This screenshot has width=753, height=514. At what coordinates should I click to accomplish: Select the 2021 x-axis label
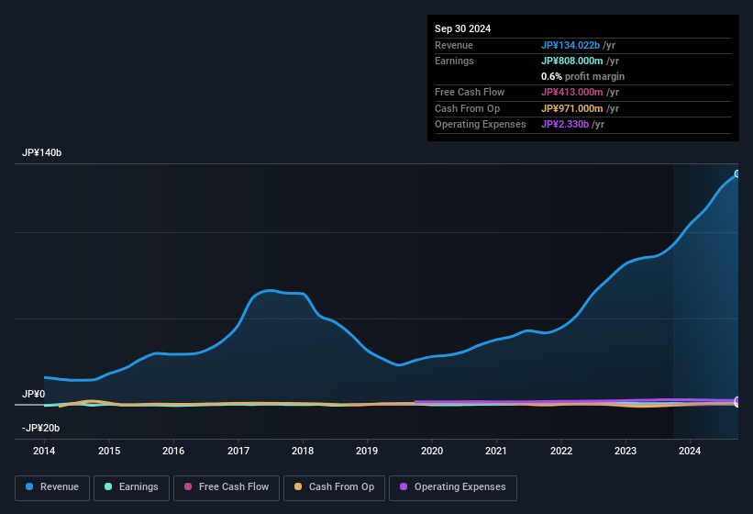(x=496, y=451)
